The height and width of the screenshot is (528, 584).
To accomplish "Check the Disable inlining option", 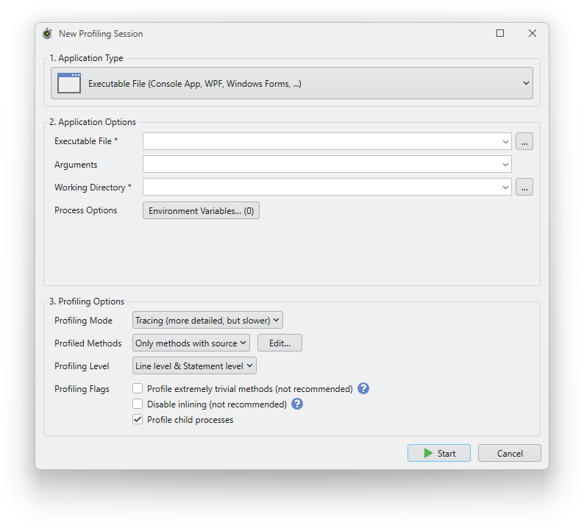I will click(138, 404).
